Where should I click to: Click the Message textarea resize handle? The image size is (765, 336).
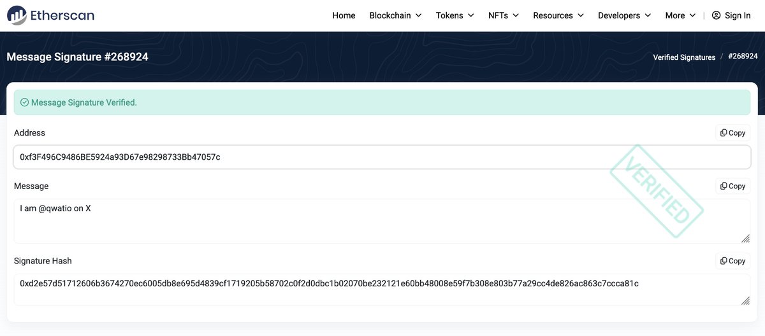pos(745,238)
